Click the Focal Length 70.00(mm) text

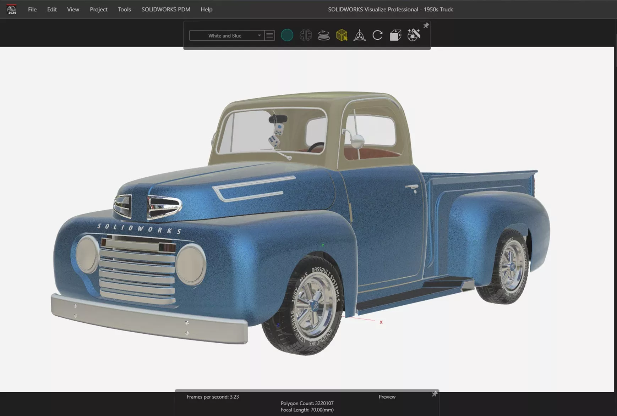[307, 410]
